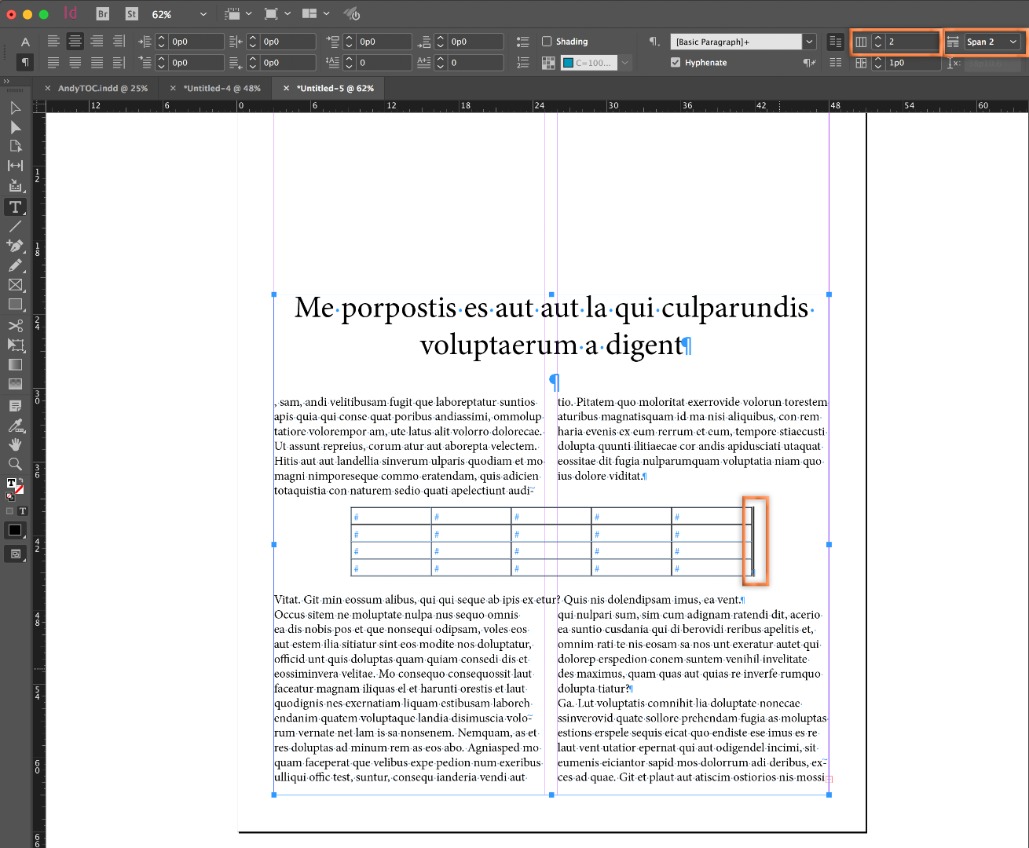
Task: Enable the Shading checkbox
Action: pyautogui.click(x=547, y=42)
